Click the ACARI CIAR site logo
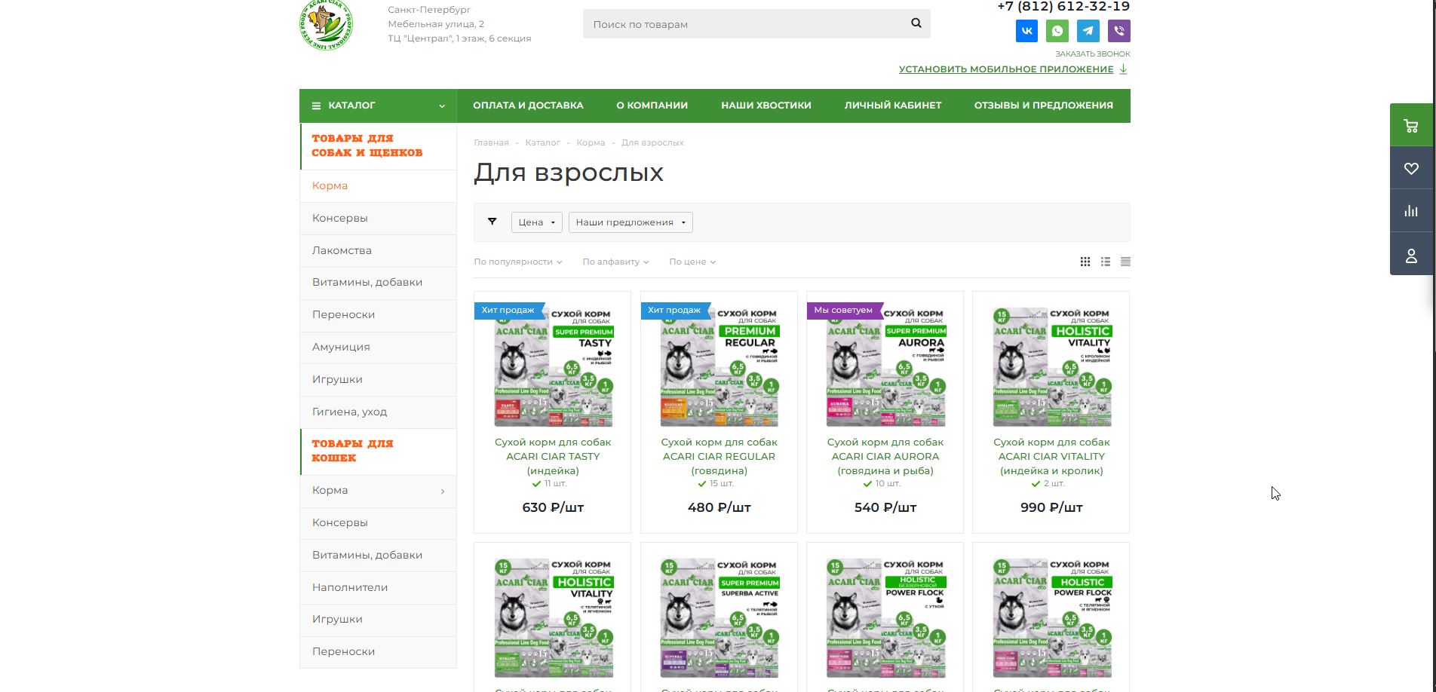 coord(326,26)
